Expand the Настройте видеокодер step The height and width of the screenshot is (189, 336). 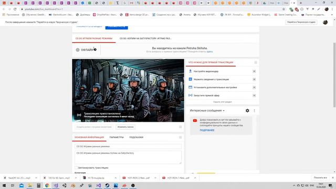click(254, 71)
